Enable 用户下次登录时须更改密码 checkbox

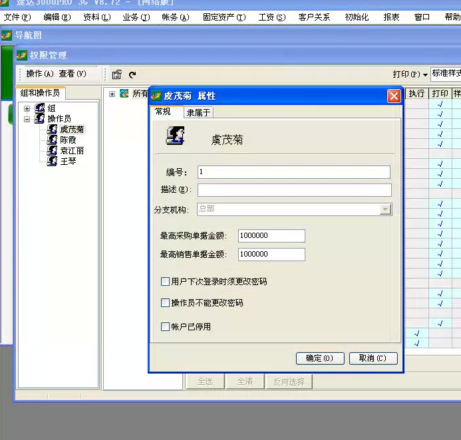(166, 282)
